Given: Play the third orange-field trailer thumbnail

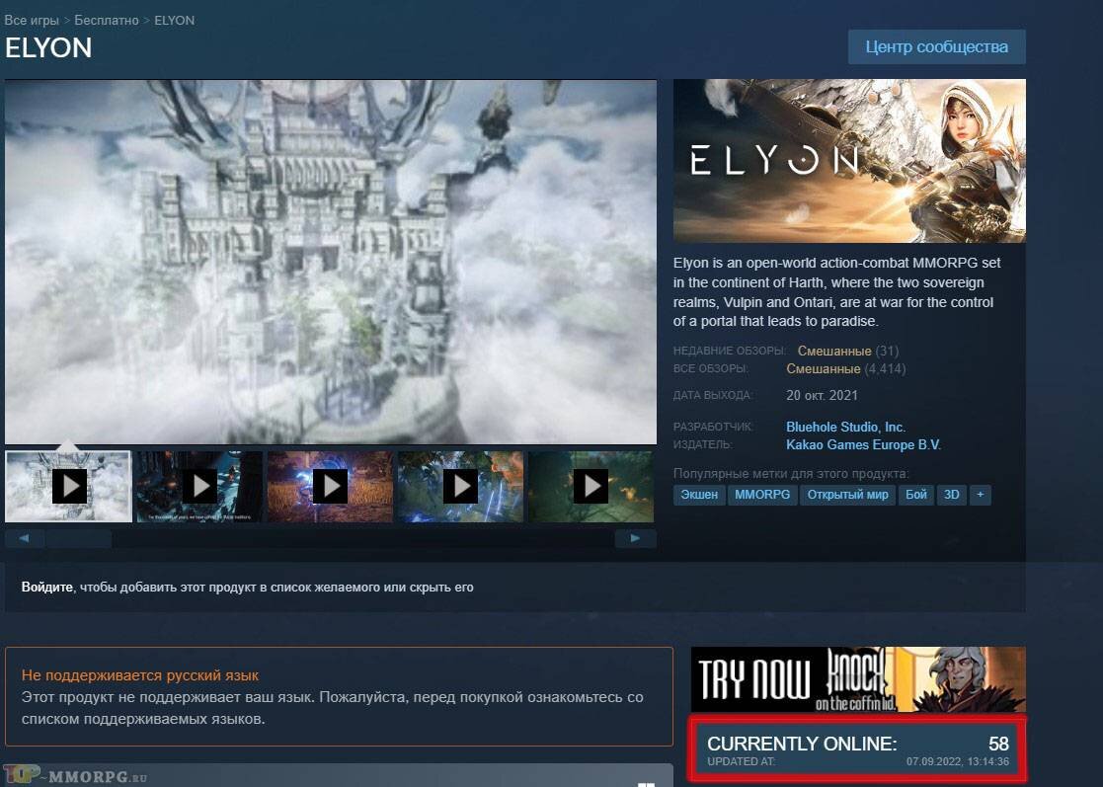Looking at the screenshot, I should coord(330,487).
